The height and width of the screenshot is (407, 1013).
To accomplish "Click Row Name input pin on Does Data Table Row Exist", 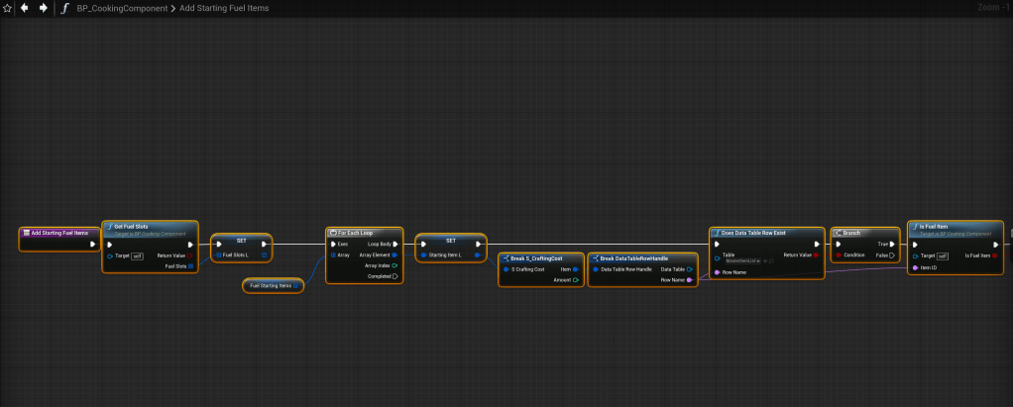I will click(717, 272).
